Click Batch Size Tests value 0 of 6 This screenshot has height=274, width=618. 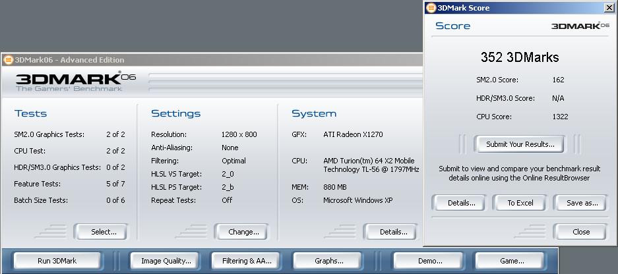pyautogui.click(x=115, y=200)
